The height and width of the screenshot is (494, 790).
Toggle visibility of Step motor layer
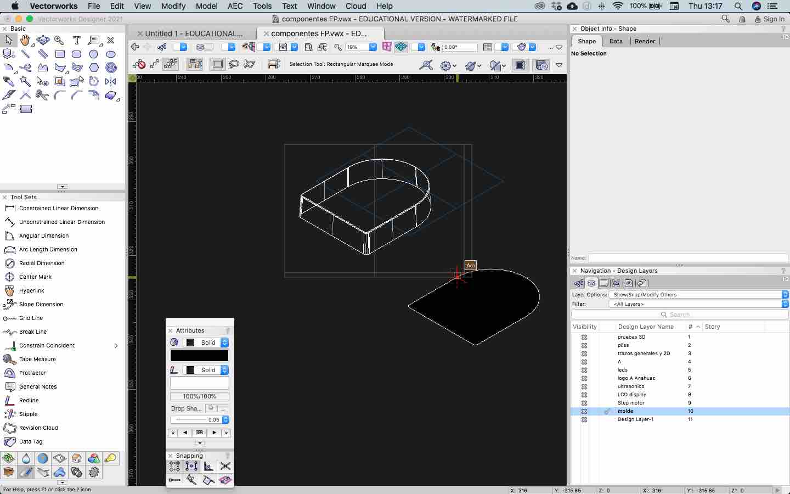(x=584, y=403)
